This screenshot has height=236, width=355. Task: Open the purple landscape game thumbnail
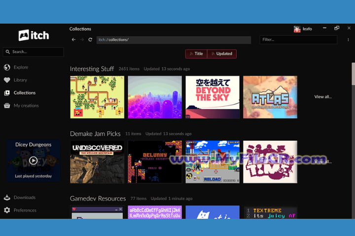pyautogui.click(x=155, y=97)
